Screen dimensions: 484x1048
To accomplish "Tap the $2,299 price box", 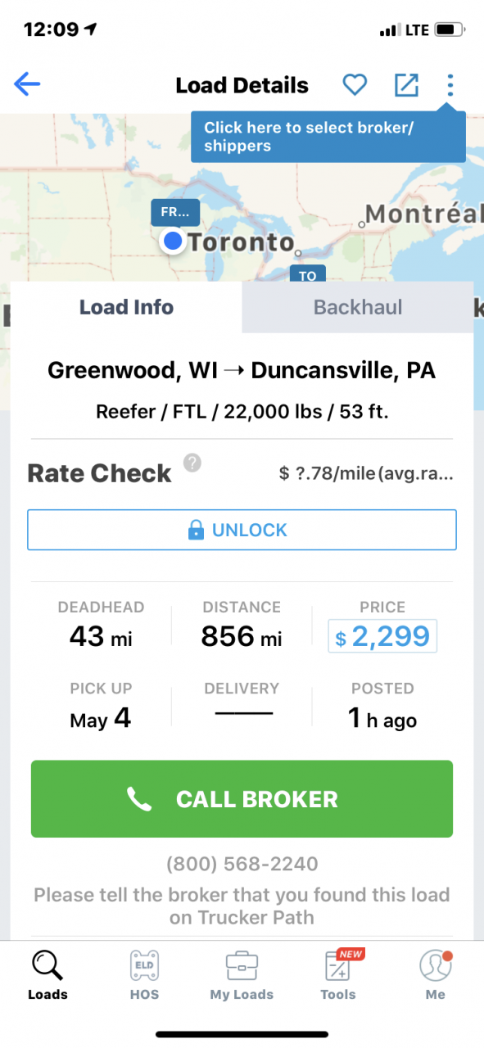I will click(382, 636).
